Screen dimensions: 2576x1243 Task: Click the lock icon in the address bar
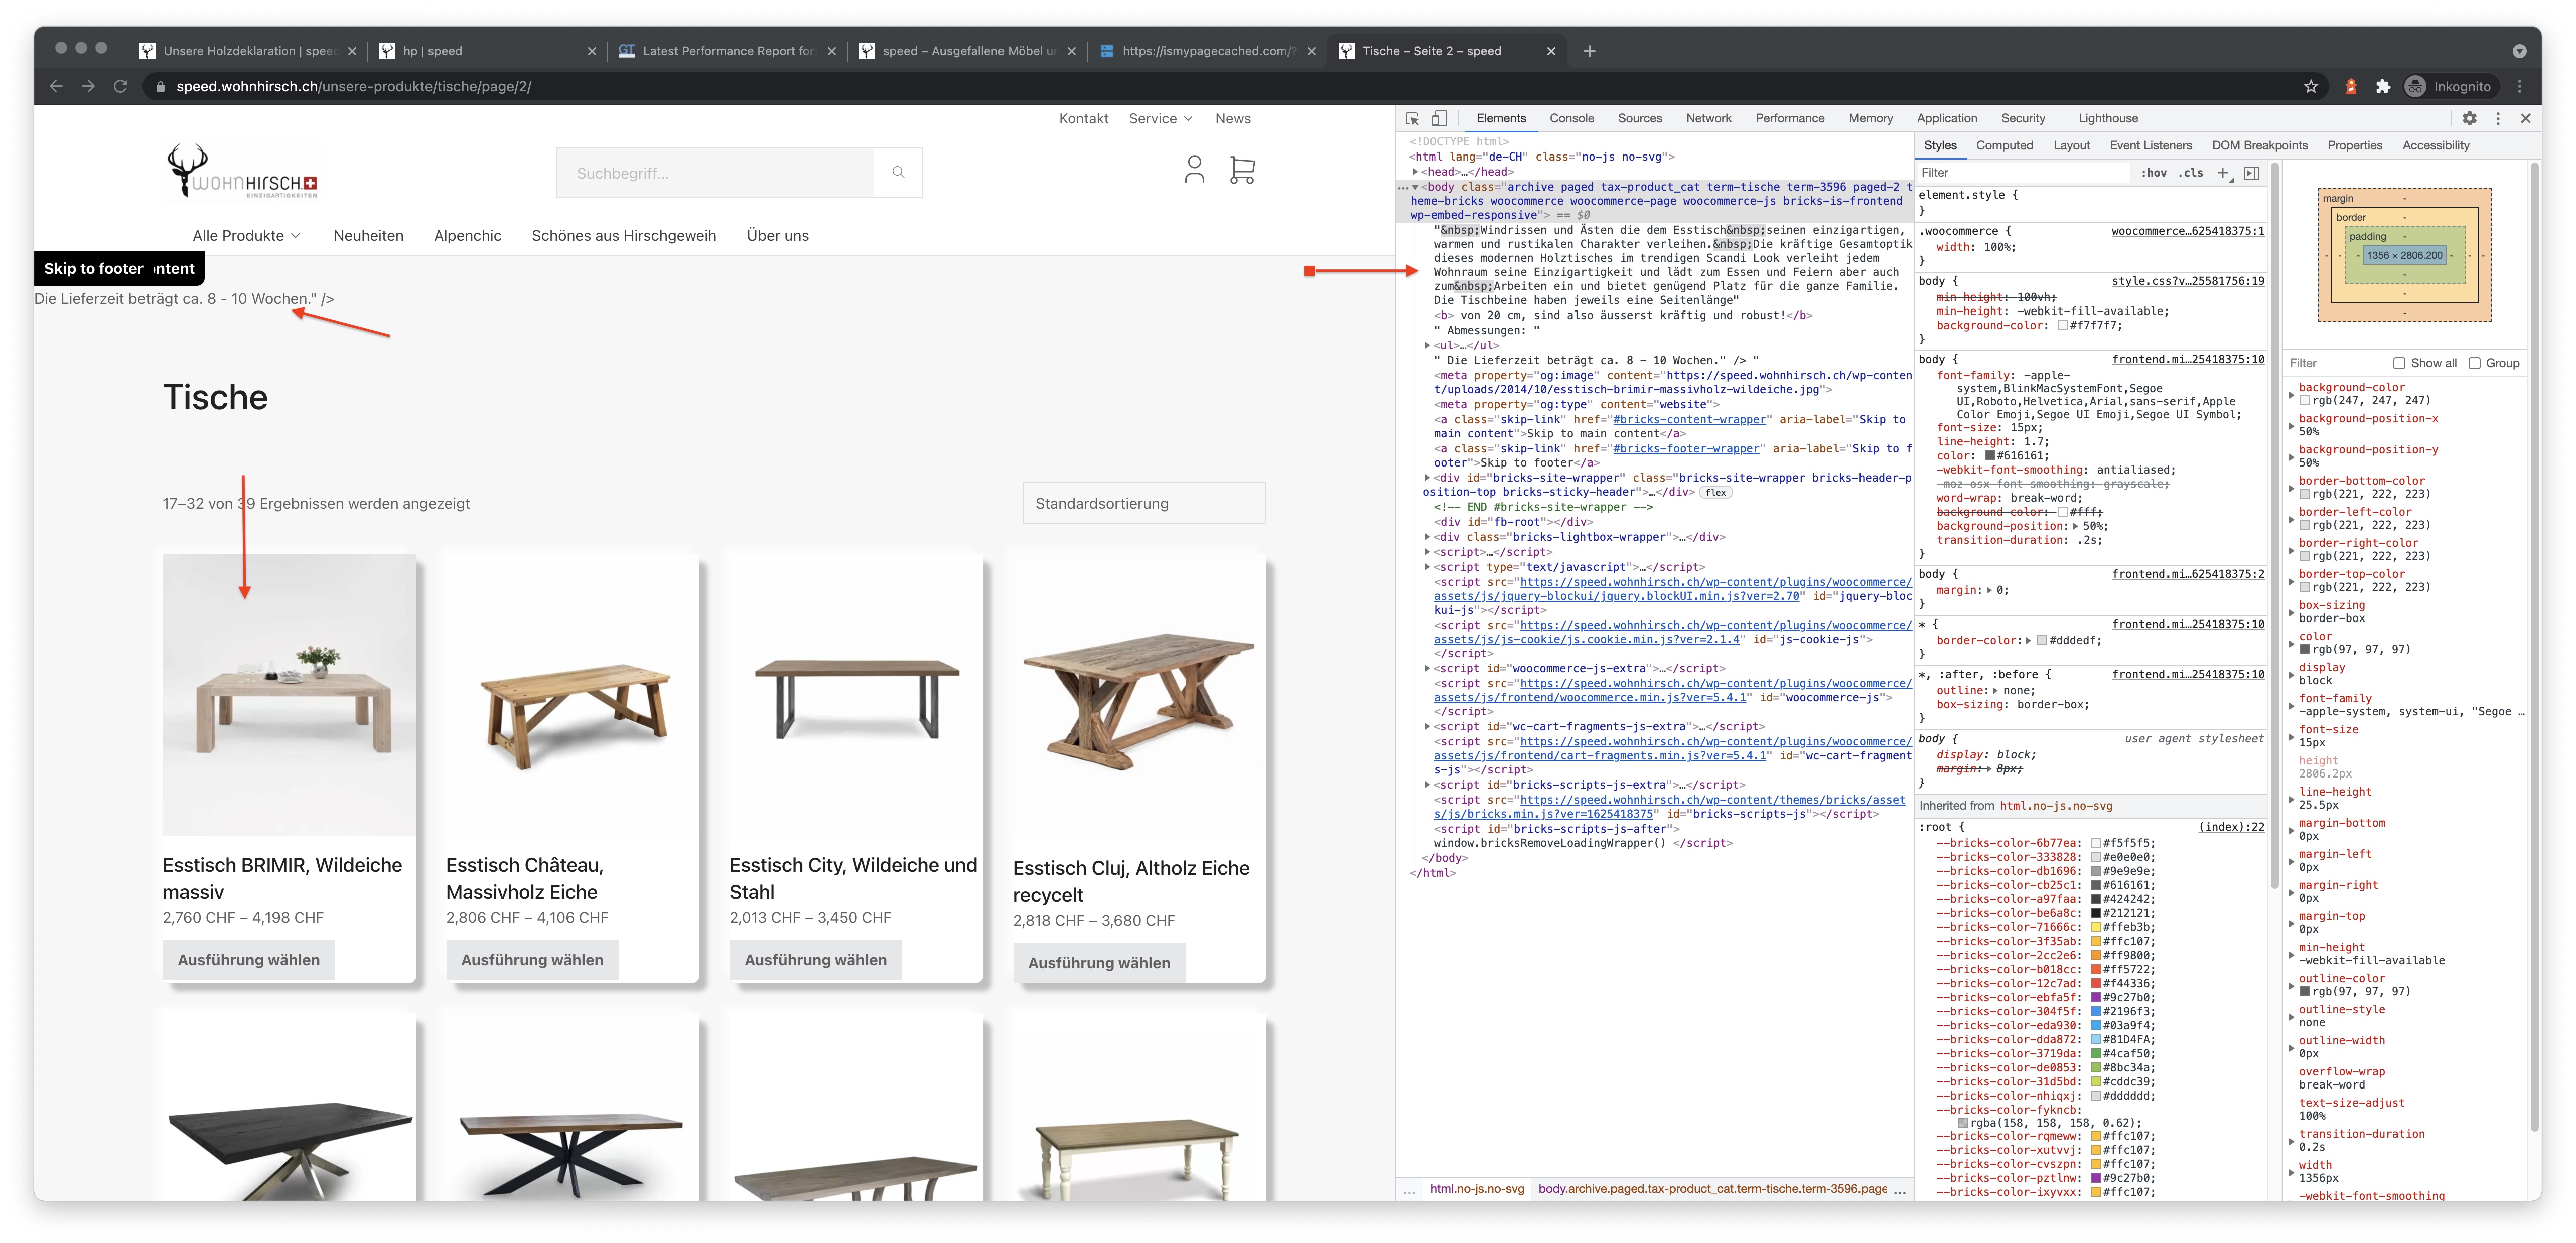(160, 86)
